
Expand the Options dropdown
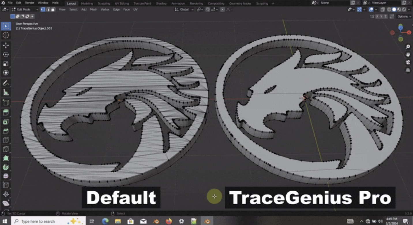(404, 16)
